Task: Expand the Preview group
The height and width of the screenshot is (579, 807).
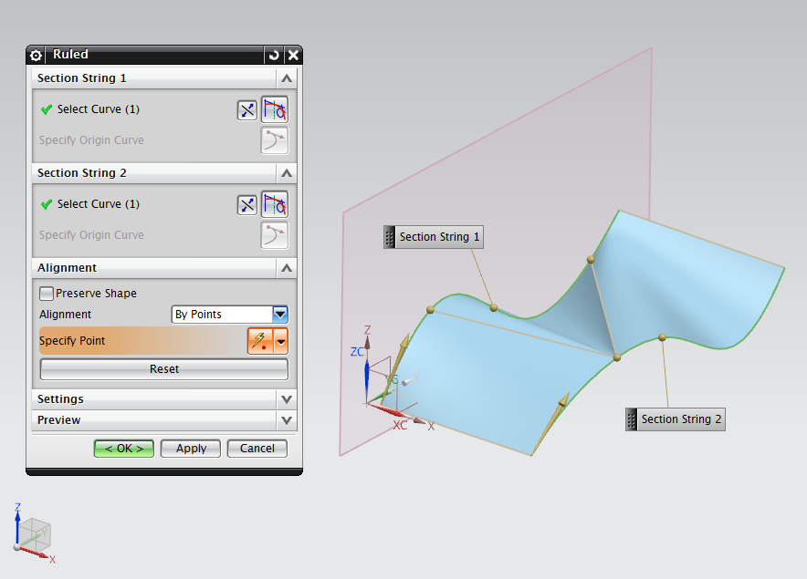Action: point(287,420)
